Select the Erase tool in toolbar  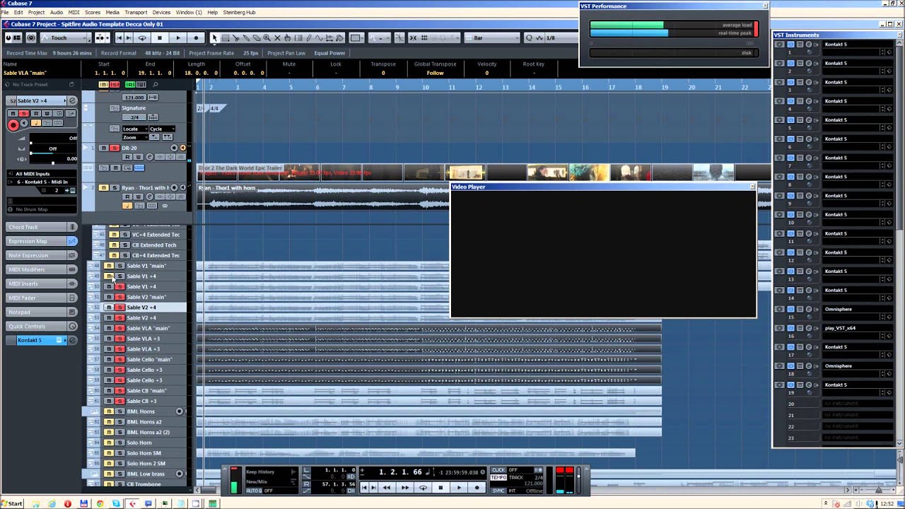point(257,37)
